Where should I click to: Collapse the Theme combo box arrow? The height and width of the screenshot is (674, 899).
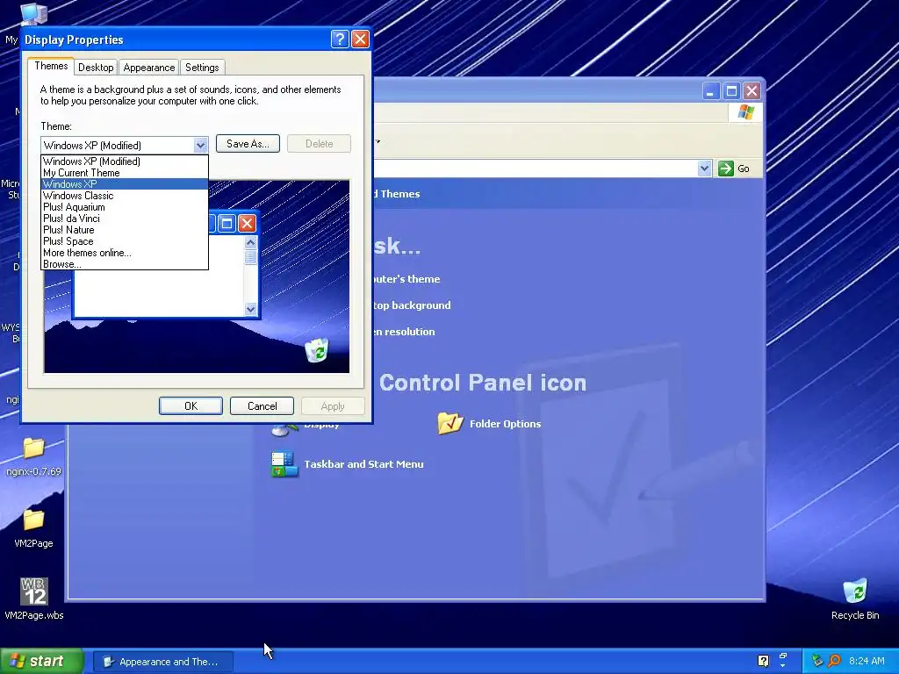pos(200,145)
